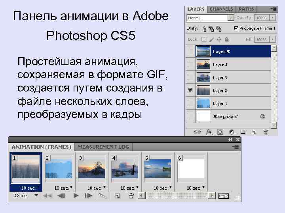Go to next animation frame
The width and height of the screenshot is (285, 213).
[89, 196]
